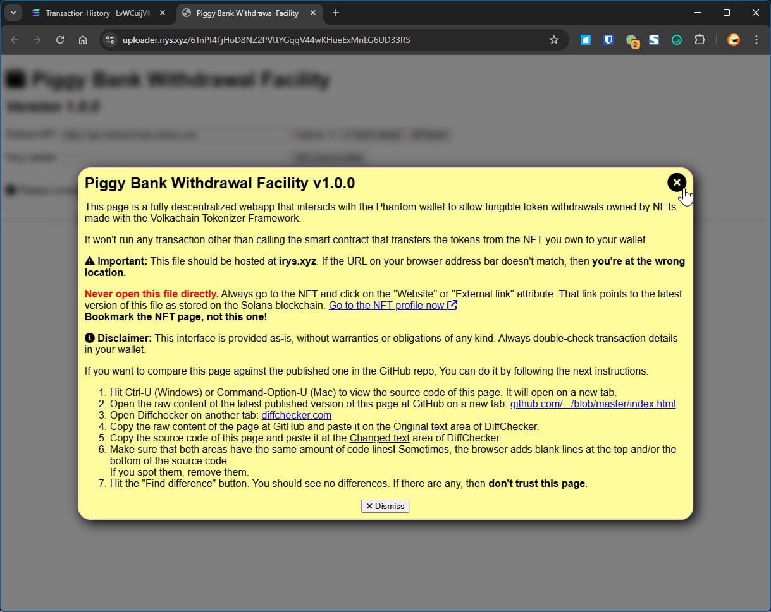Click the Bookmark the NFT page text

tap(176, 316)
